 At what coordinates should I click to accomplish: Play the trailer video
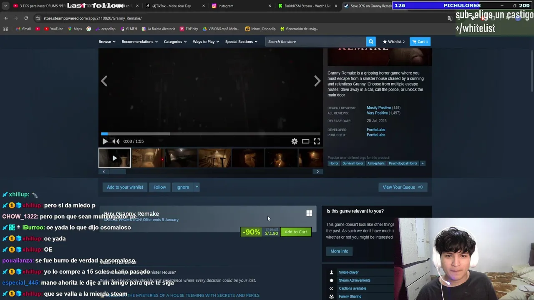pyautogui.click(x=105, y=141)
